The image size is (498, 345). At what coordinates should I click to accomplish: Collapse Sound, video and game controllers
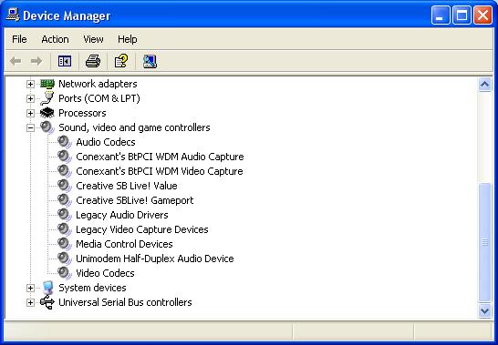coord(30,127)
